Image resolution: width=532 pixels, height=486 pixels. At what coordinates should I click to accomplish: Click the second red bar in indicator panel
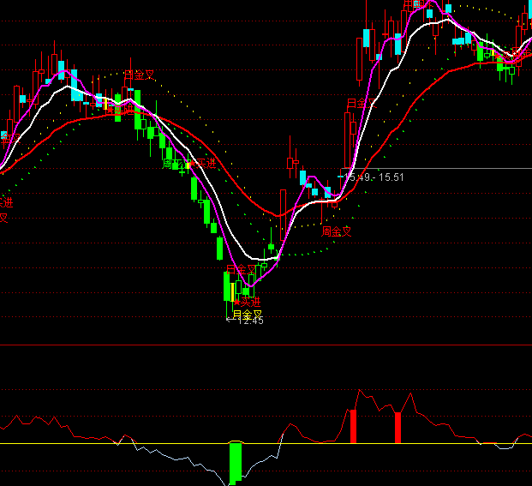(x=398, y=428)
